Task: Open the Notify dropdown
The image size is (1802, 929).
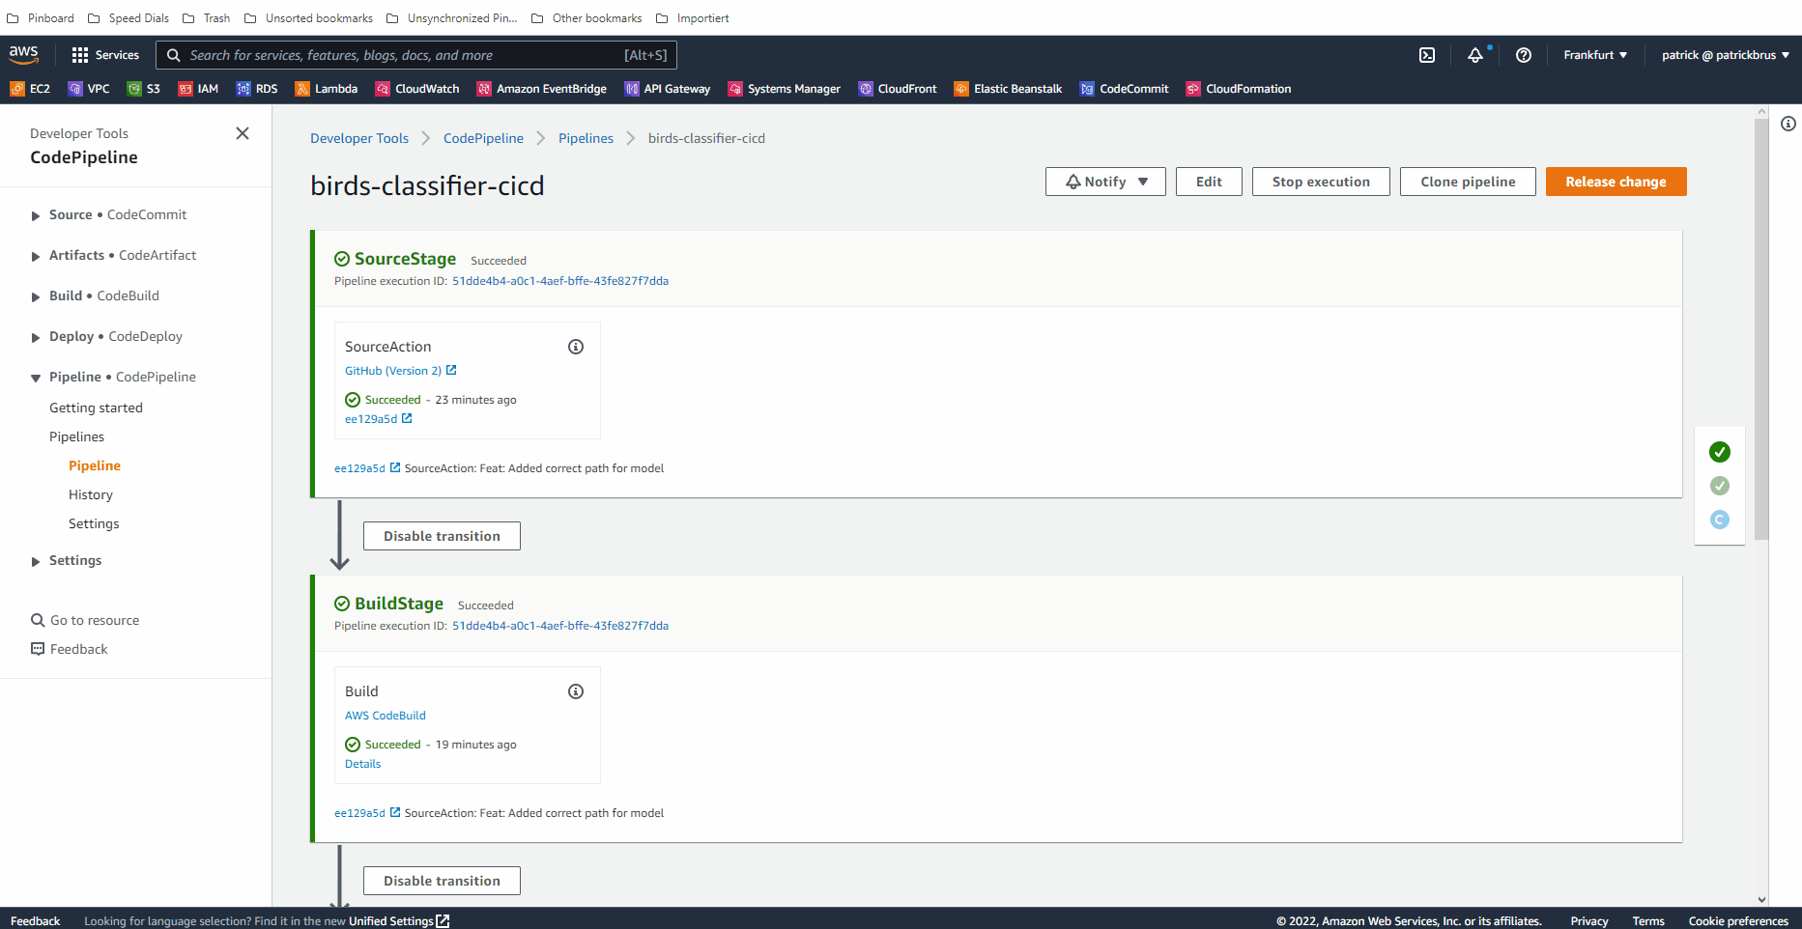Action: click(x=1105, y=182)
